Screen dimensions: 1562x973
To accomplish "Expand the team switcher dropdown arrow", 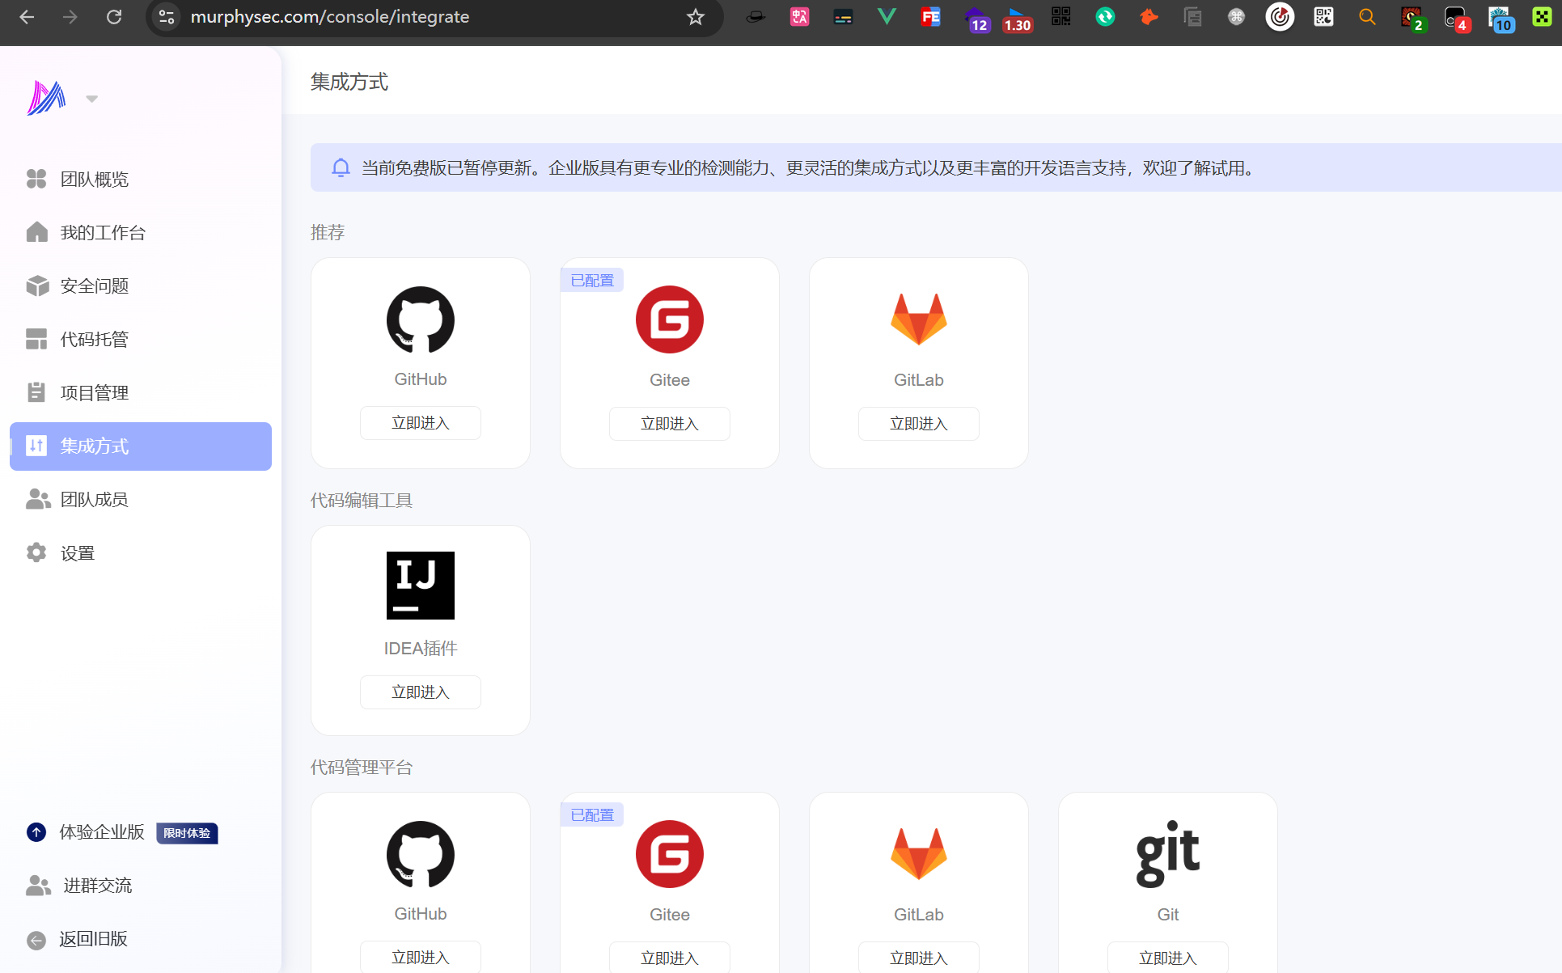I will pyautogui.click(x=91, y=99).
